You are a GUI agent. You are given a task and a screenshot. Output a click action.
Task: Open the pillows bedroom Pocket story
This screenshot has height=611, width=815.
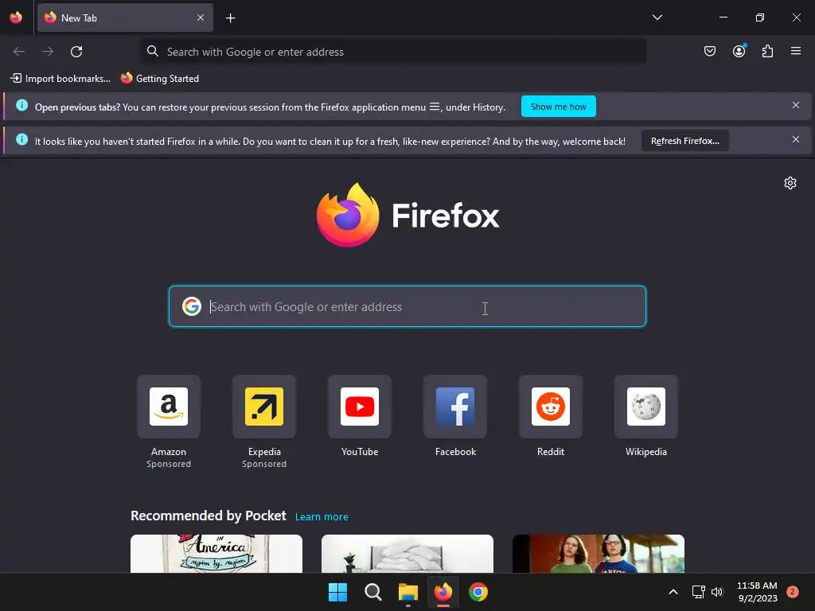point(407,554)
